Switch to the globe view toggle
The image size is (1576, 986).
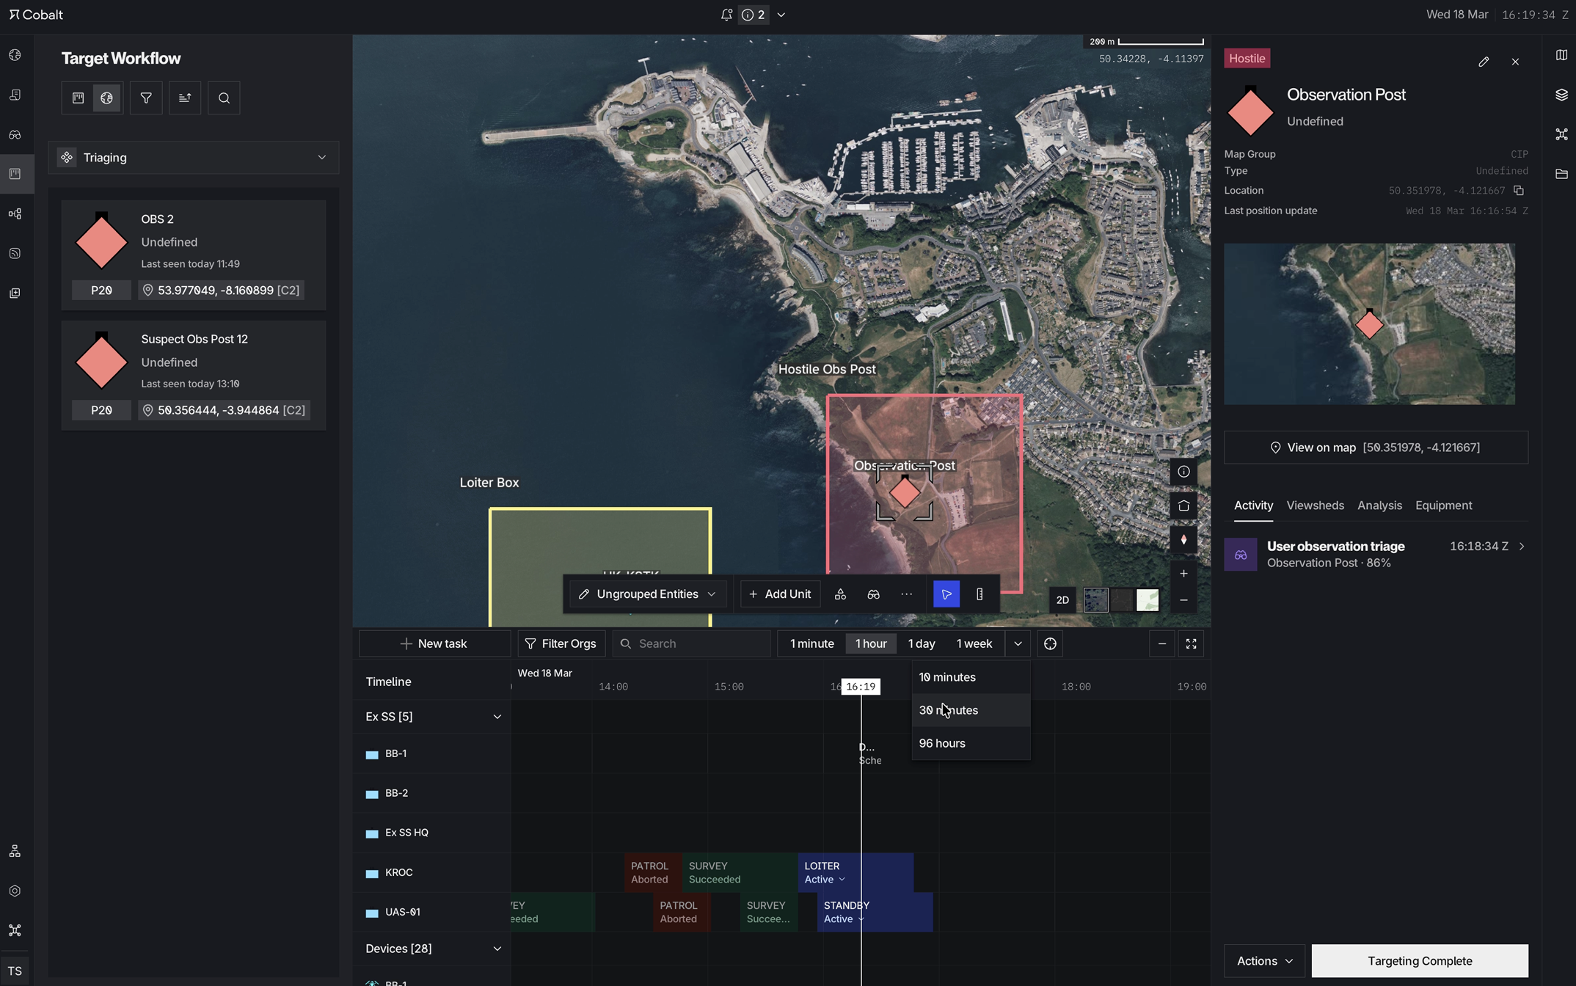pos(107,98)
